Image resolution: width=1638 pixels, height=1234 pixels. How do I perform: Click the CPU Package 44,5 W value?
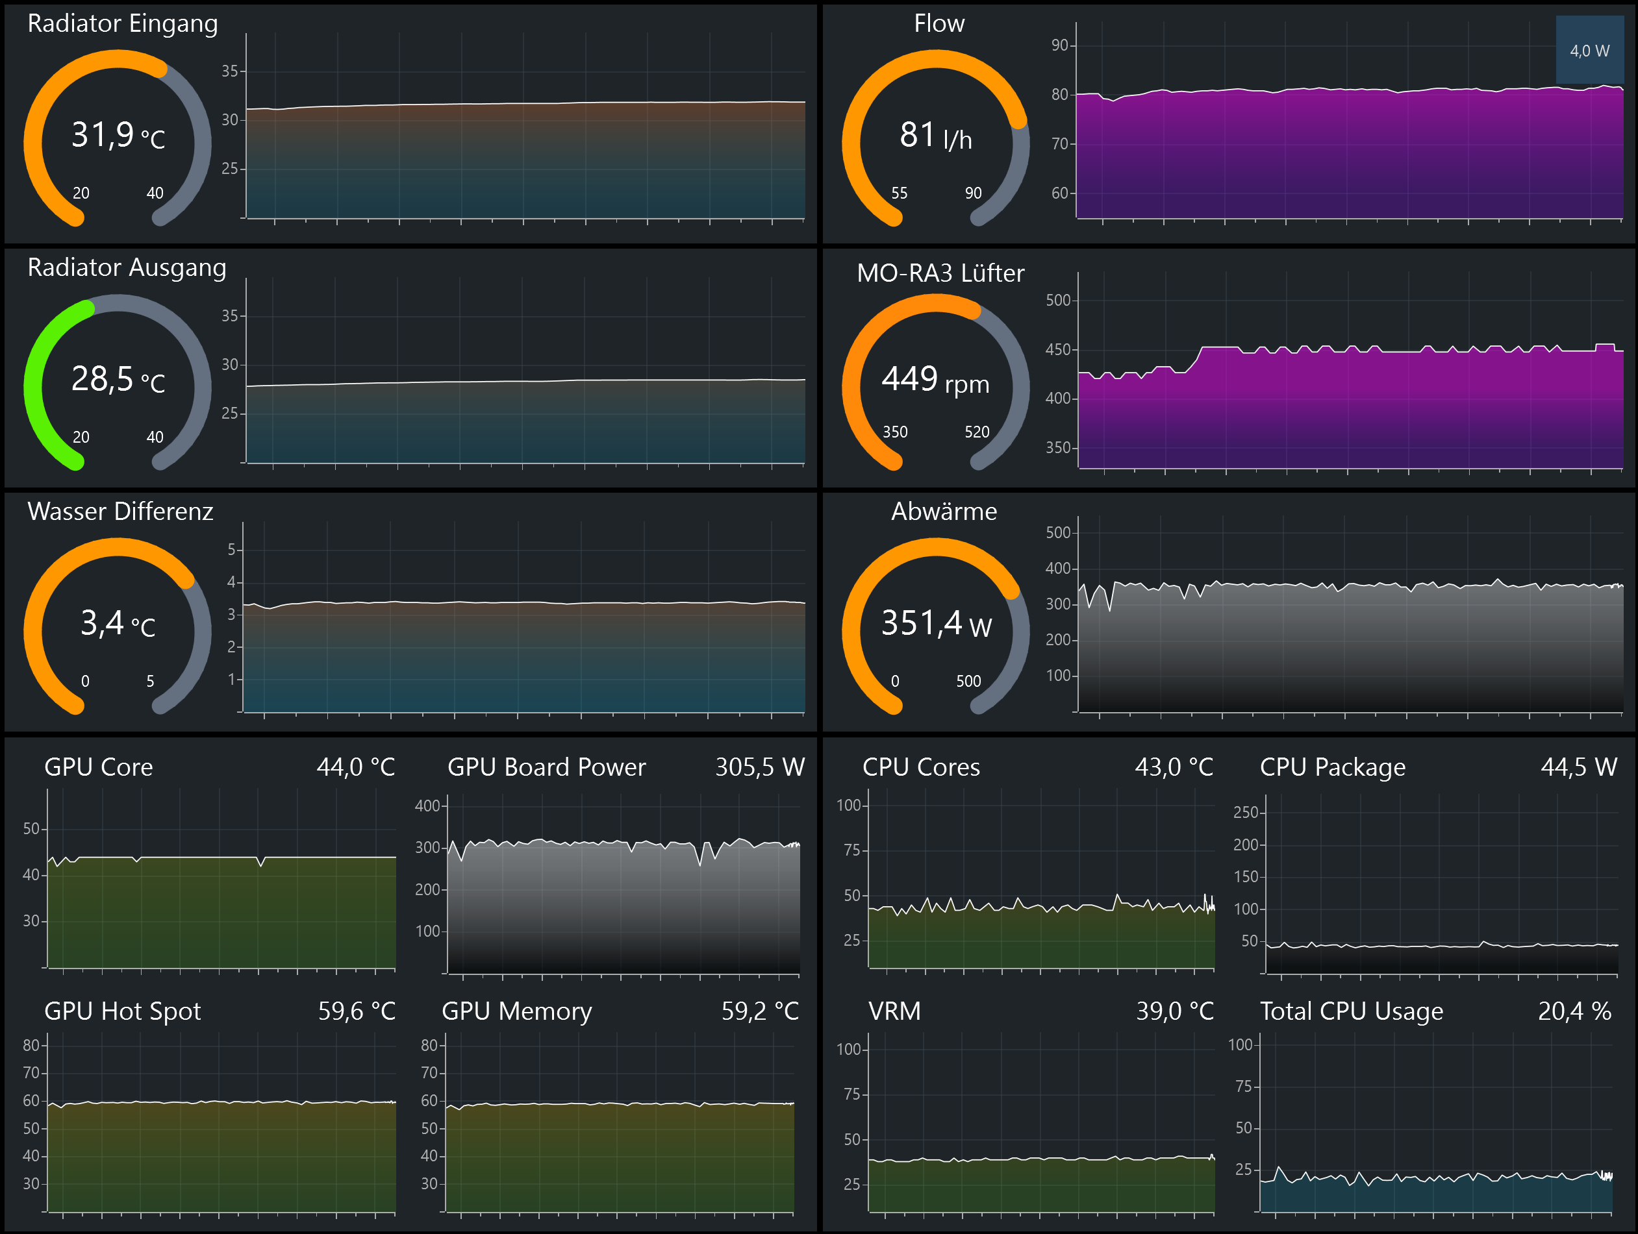1578,767
